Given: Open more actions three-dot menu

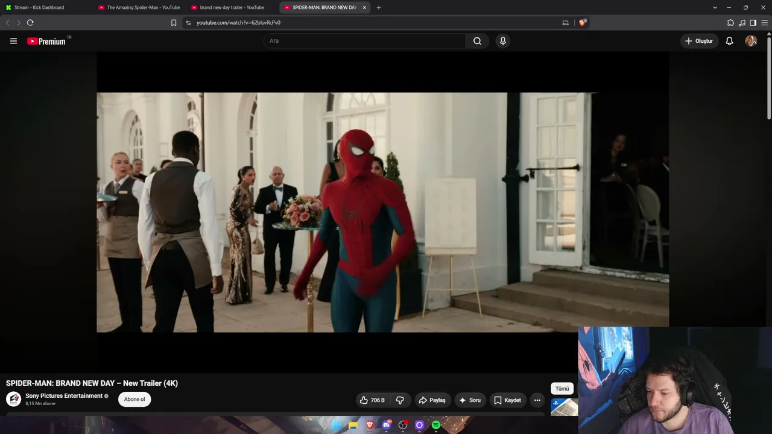Looking at the screenshot, I should (x=537, y=400).
